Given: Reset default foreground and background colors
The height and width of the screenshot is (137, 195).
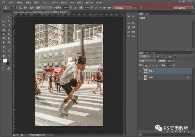Looking at the screenshot, I should click(x=3, y=64).
